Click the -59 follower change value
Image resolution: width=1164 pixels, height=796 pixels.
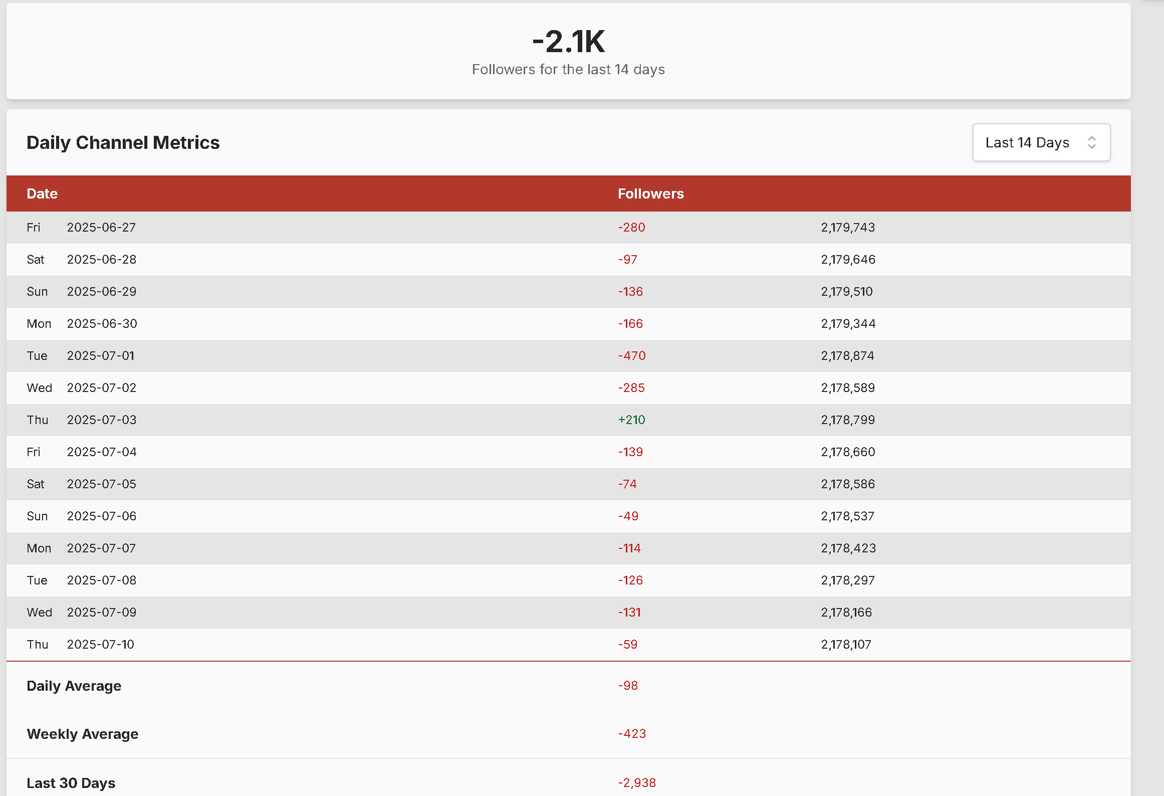pyautogui.click(x=628, y=644)
